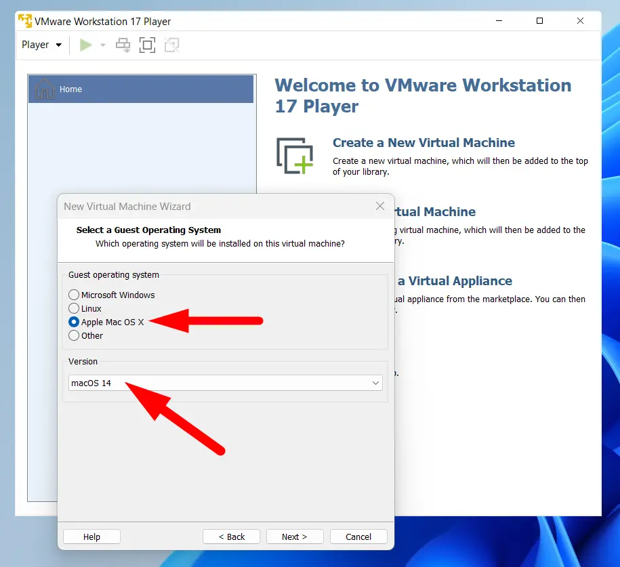Click the VMware Workstation title bar logo icon
The width and height of the screenshot is (620, 567).
tap(25, 21)
